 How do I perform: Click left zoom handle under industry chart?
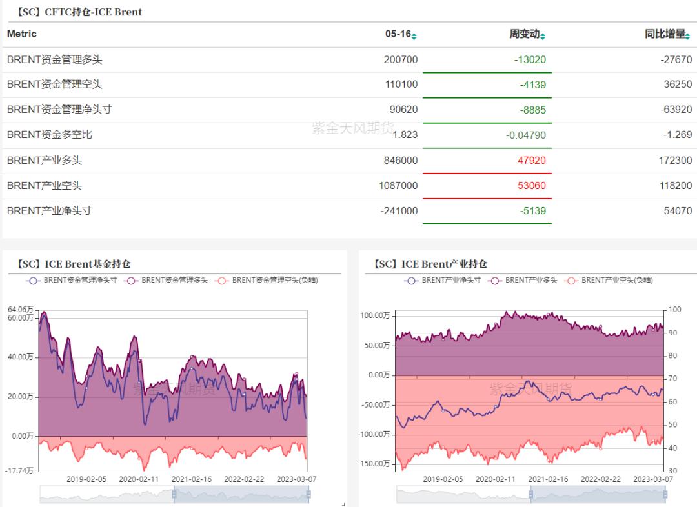click(530, 495)
